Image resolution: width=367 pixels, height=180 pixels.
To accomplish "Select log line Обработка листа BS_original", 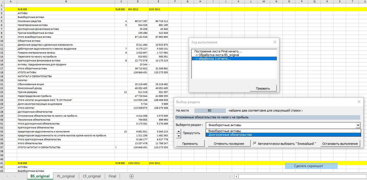I will (234, 55).
